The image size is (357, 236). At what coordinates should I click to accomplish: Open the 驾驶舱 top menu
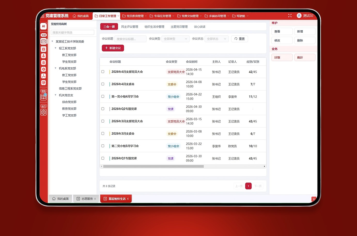pos(240,16)
